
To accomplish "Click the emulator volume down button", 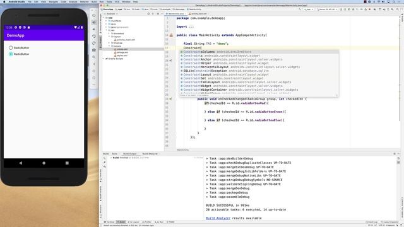I will [94, 29].
